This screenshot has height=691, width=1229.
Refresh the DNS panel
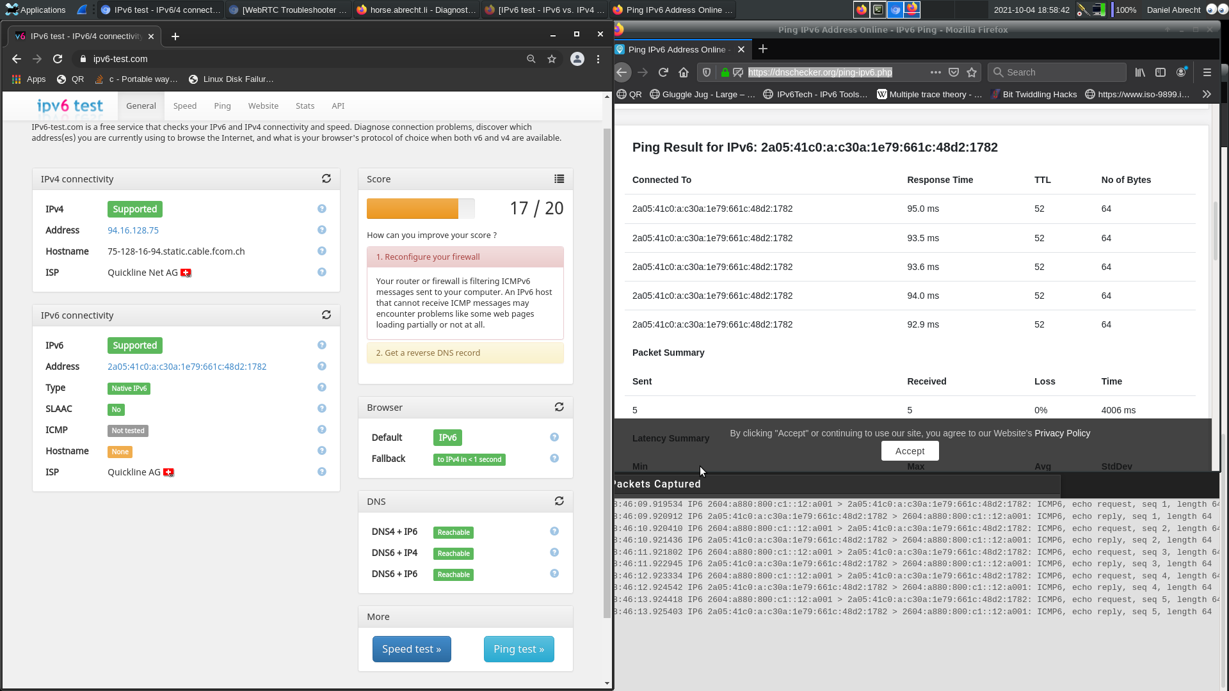559,501
